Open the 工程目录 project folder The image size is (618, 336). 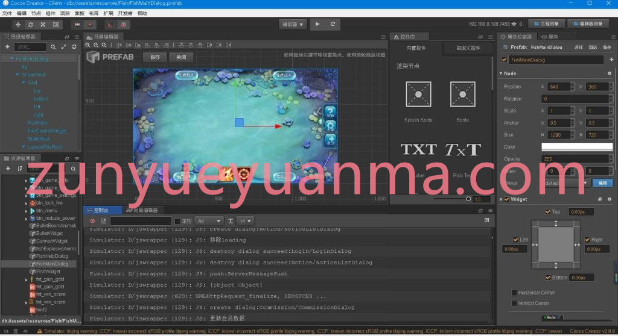(x=546, y=24)
